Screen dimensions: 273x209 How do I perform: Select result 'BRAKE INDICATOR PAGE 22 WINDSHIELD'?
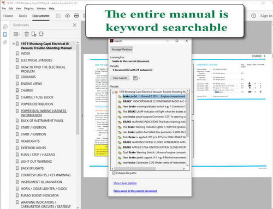click(x=154, y=101)
